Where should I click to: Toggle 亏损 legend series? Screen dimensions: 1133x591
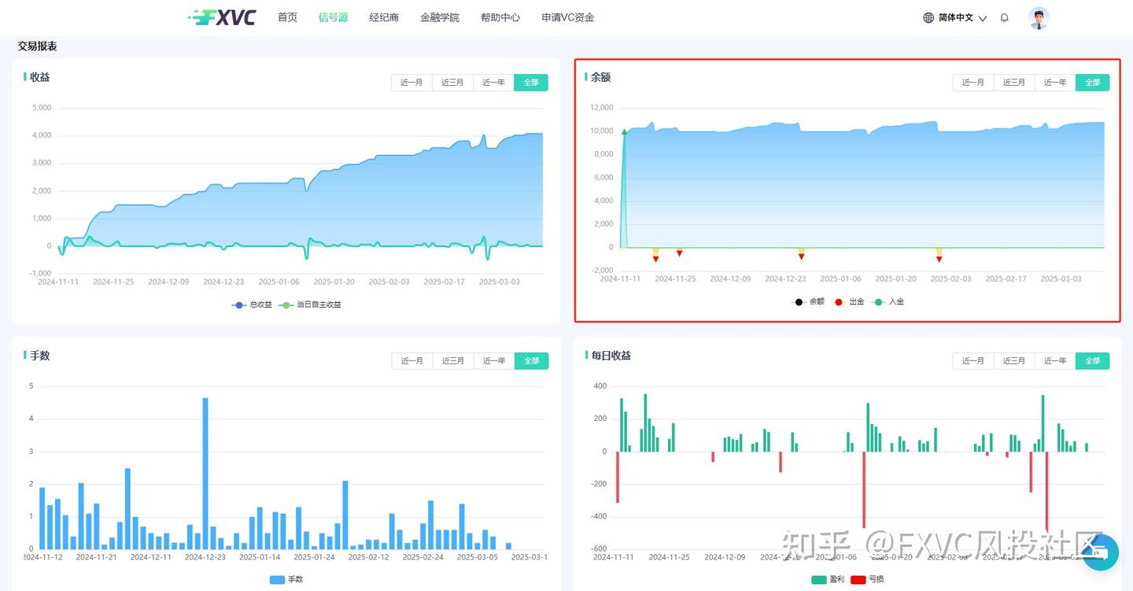coord(868,579)
